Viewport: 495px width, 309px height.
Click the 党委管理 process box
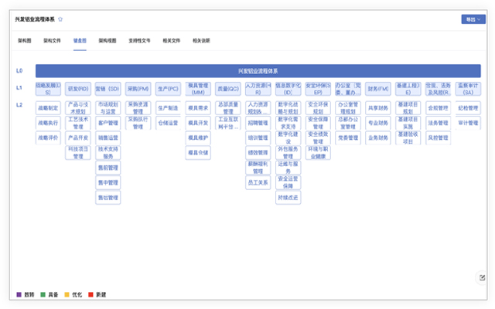[x=348, y=138]
